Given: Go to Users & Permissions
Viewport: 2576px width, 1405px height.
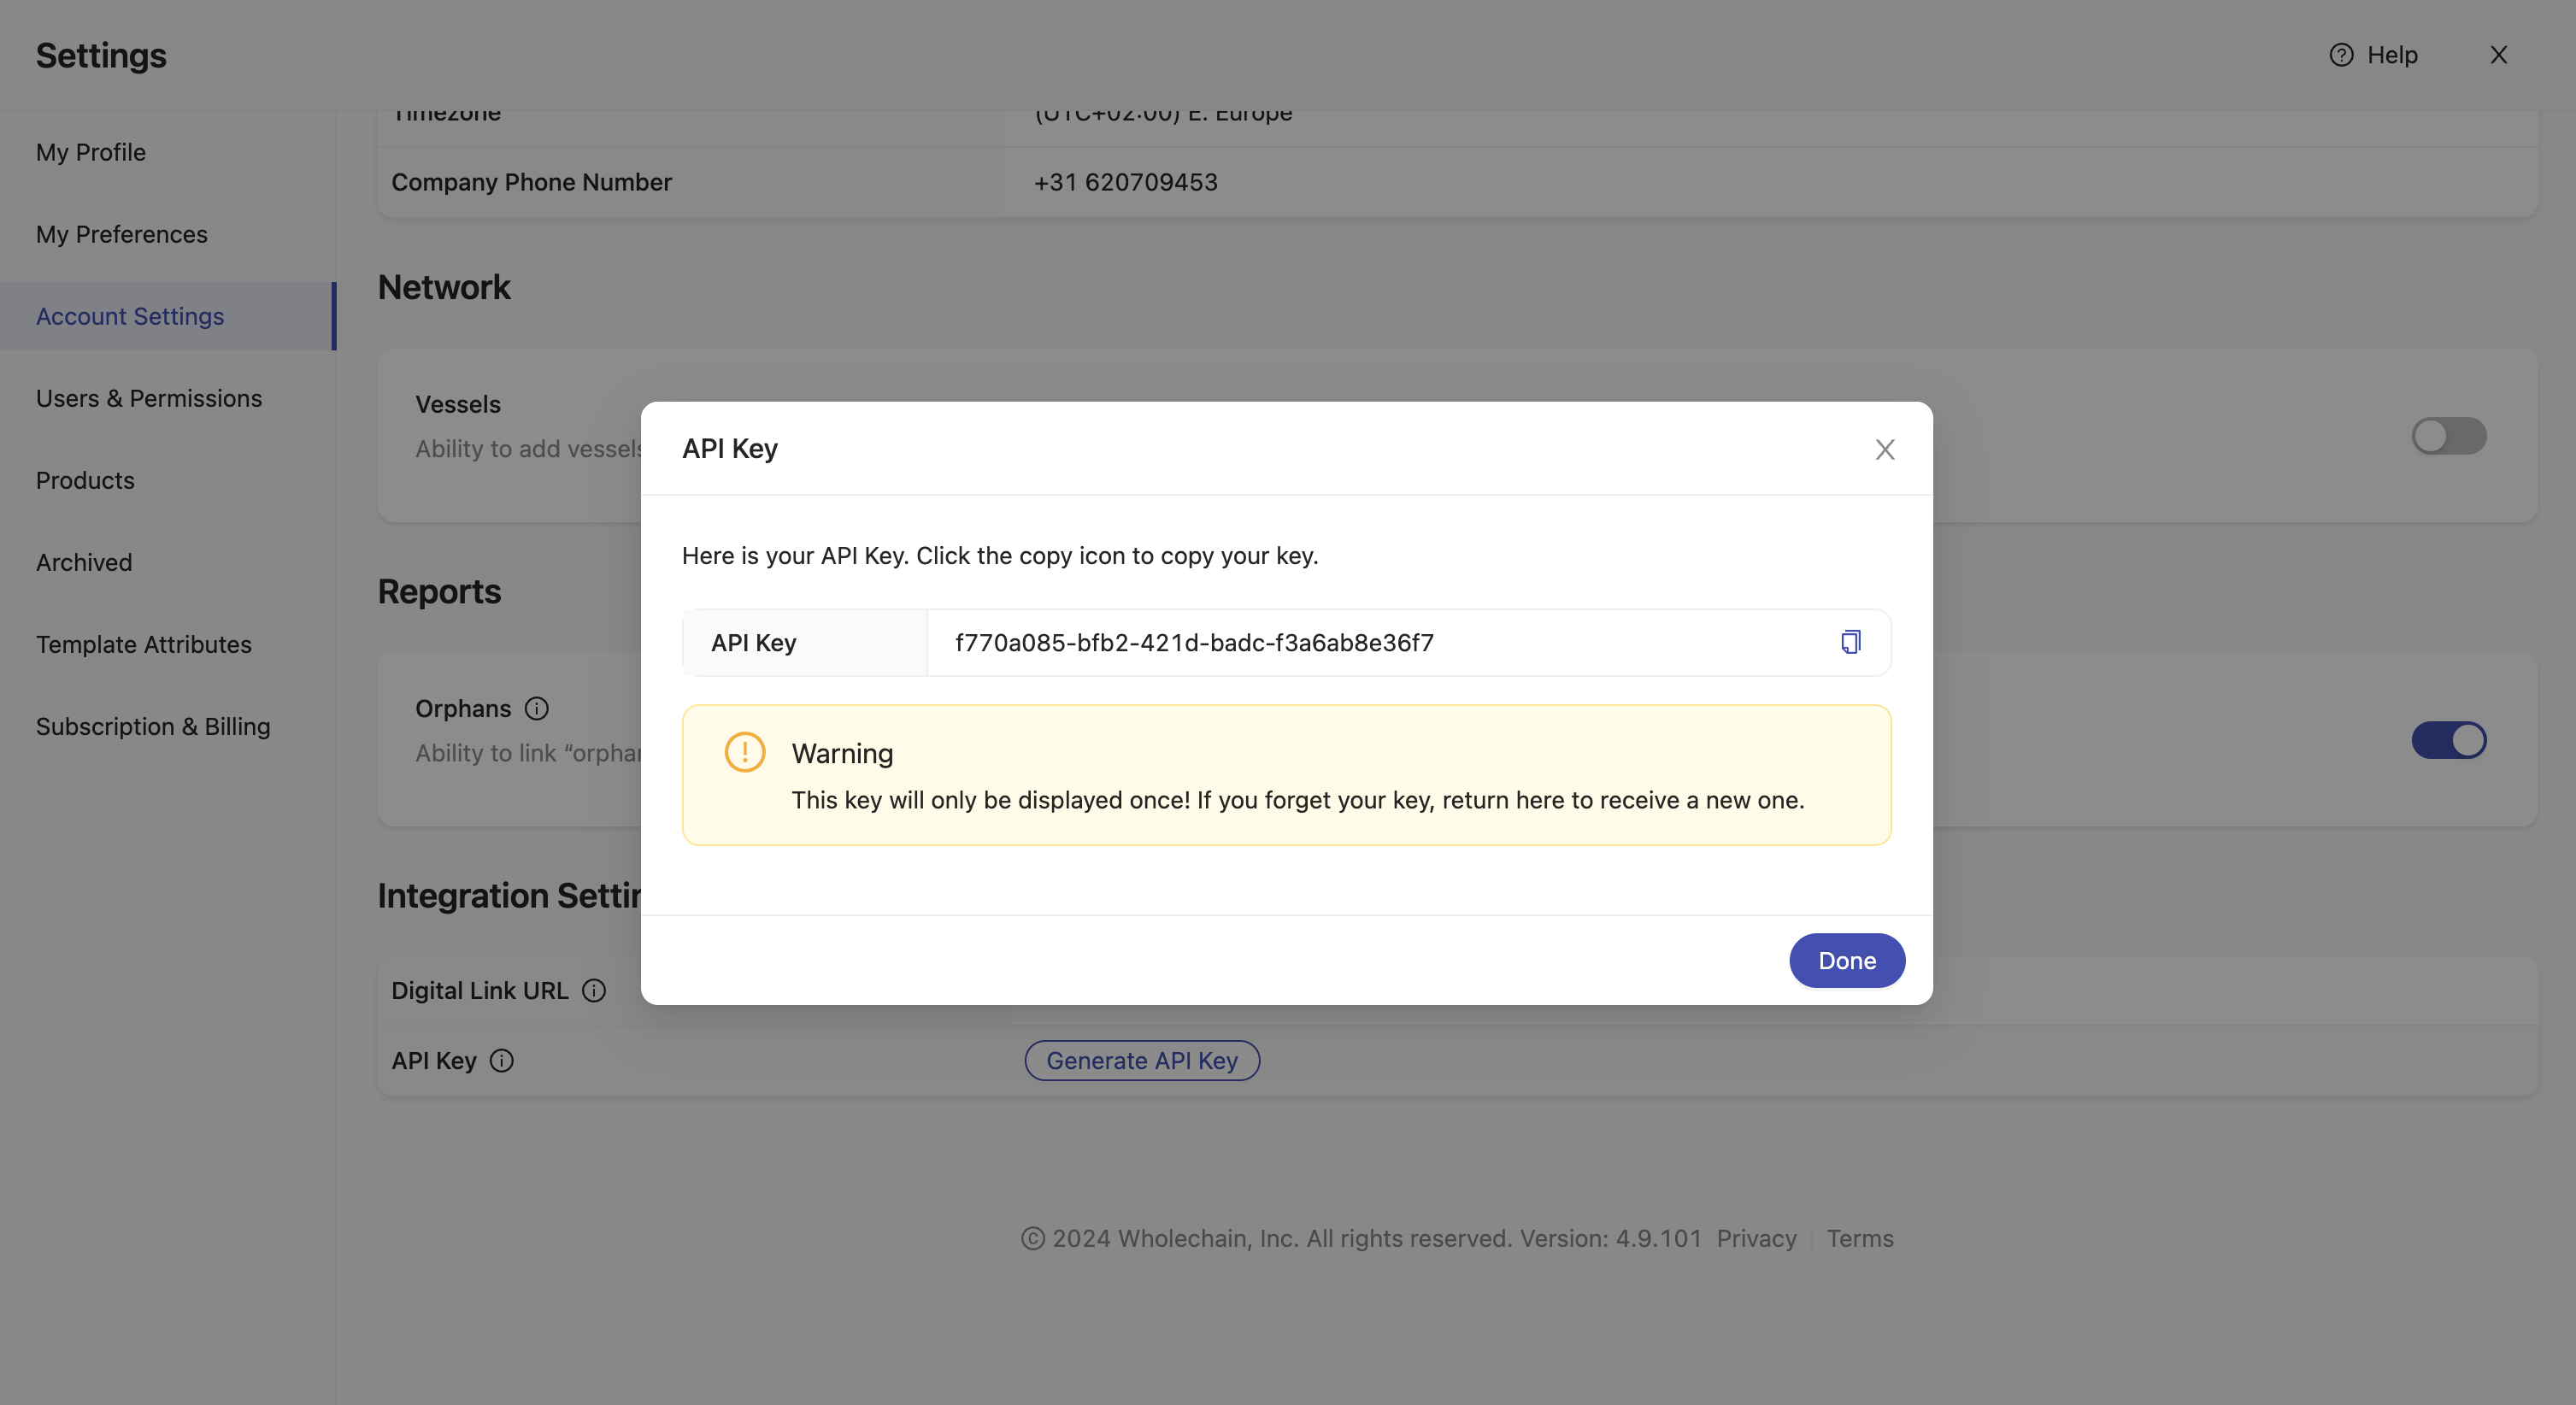Looking at the screenshot, I should (149, 399).
